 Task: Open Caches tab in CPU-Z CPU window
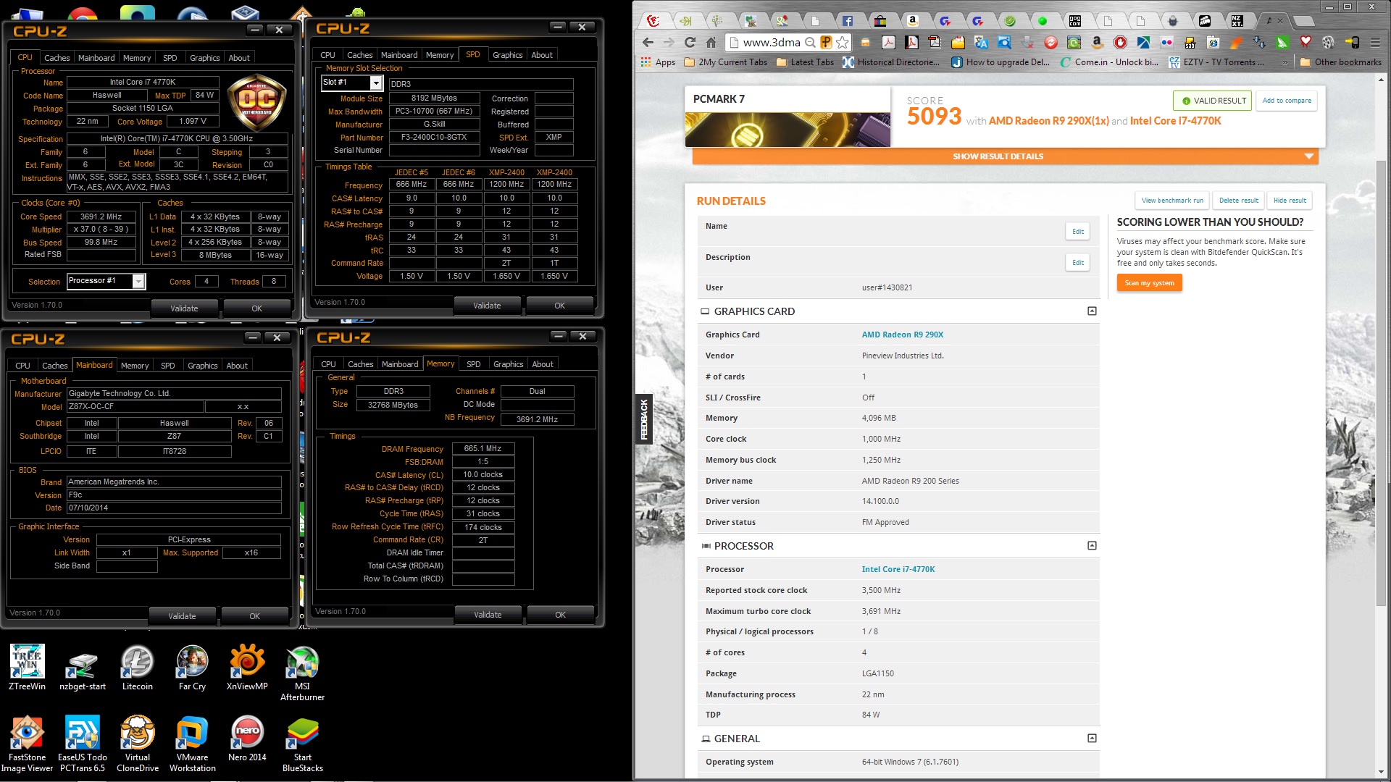(x=57, y=58)
